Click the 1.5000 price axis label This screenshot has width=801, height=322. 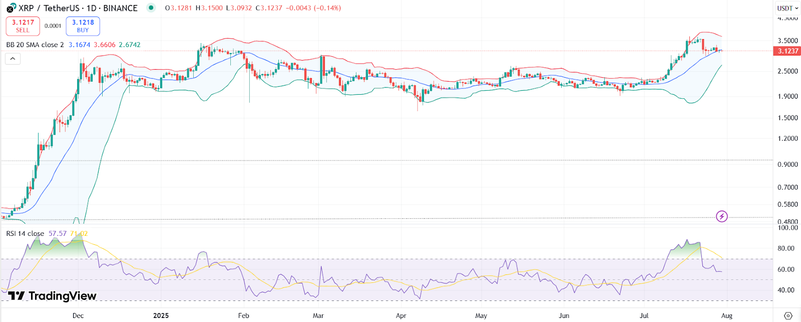[x=787, y=118]
